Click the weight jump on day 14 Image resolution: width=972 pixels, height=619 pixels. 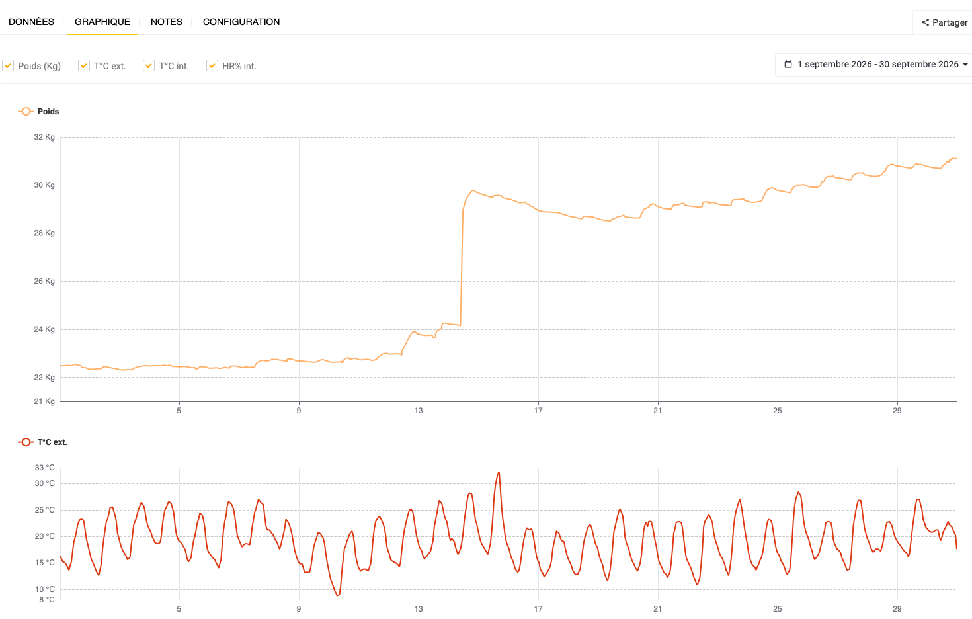click(462, 268)
